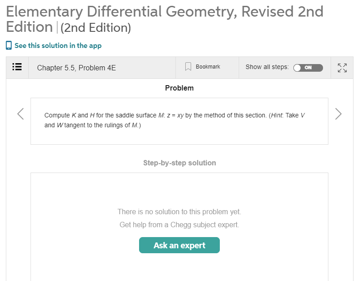
Task: Click the Show all steps label
Action: 267,67
